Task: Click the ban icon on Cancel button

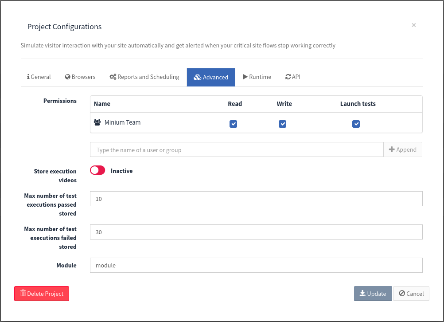Action: click(402, 293)
